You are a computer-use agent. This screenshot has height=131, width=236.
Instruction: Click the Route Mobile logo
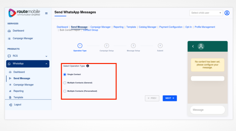(x=24, y=13)
